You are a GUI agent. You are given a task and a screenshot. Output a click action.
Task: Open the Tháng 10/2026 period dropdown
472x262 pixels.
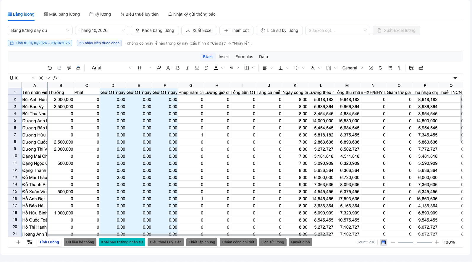tap(102, 30)
